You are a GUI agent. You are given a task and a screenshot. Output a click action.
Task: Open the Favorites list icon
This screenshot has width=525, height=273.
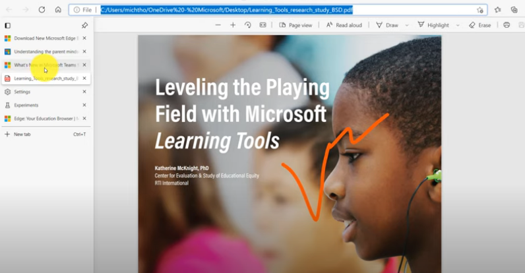click(497, 10)
